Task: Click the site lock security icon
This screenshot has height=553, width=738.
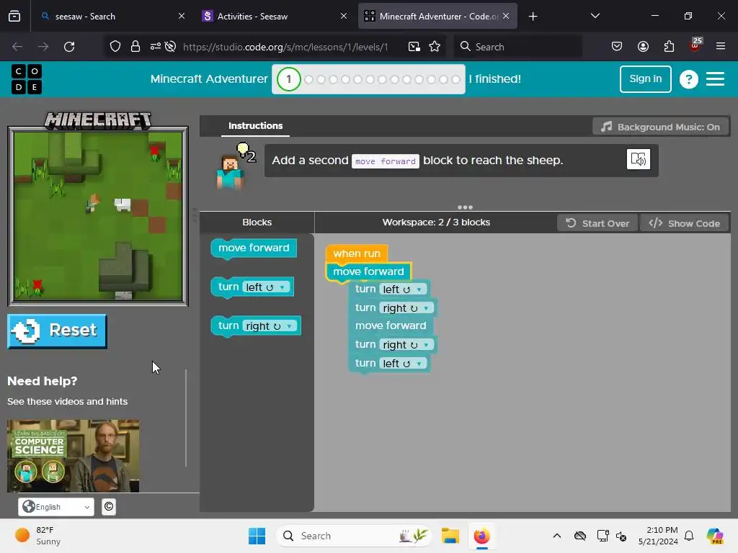Action: click(135, 47)
